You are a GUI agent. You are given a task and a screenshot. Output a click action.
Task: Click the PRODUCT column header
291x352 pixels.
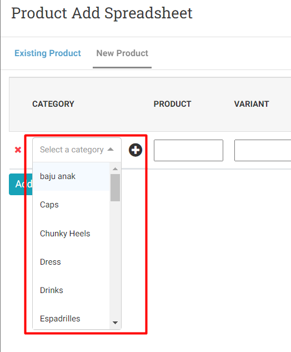pos(172,104)
